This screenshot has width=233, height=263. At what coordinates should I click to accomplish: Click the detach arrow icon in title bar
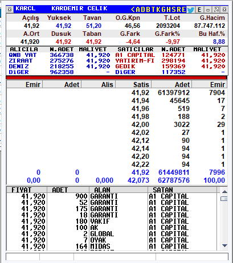coord(216,10)
